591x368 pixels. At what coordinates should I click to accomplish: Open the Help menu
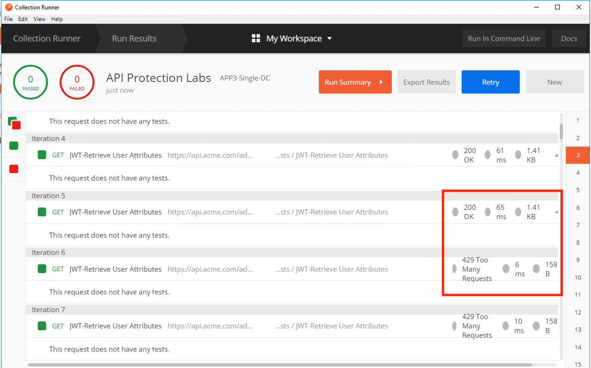(x=57, y=19)
